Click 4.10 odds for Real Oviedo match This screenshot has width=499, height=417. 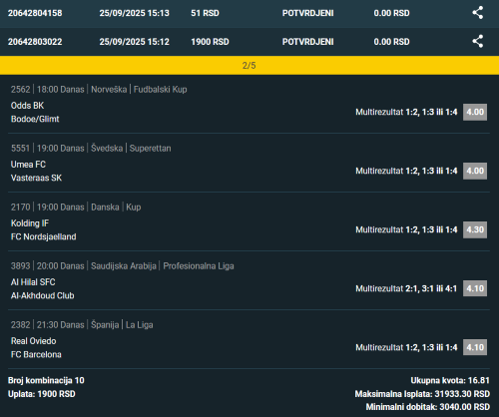pos(475,347)
